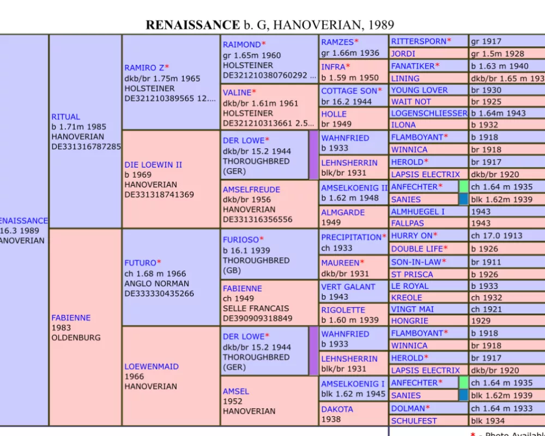Click red photo asterisk next to DOLMAN
Screen dimensions: 545x436
coord(427,408)
